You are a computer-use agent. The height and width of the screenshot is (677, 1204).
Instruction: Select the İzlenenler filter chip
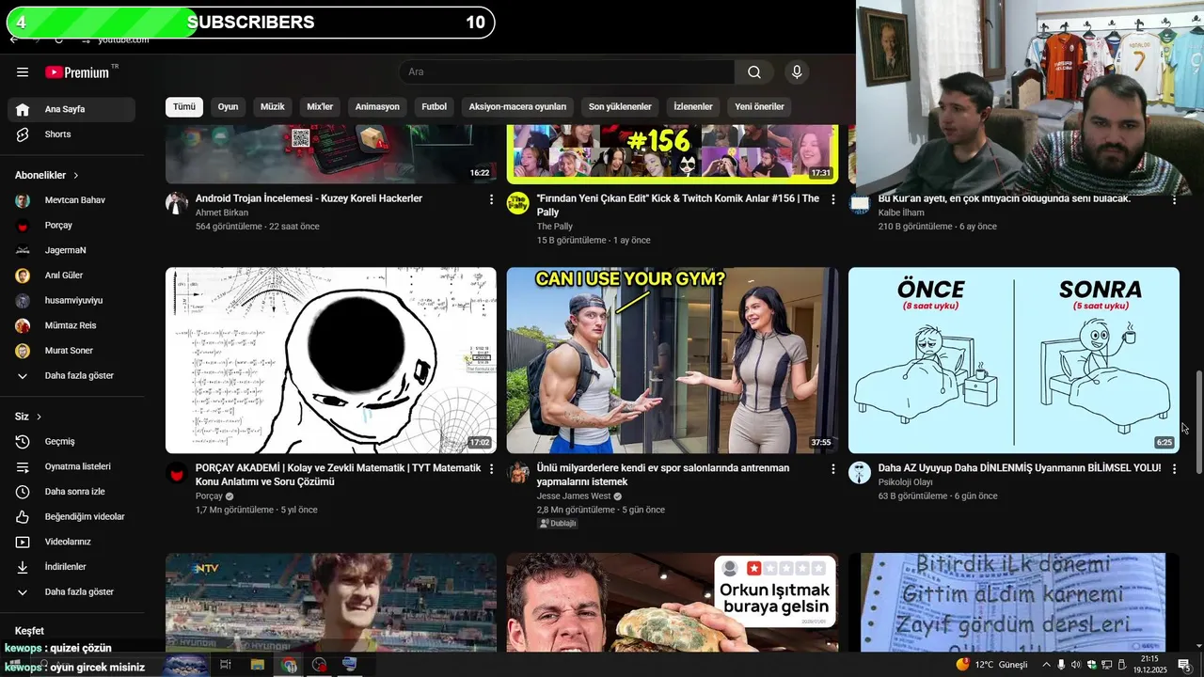[x=693, y=107]
